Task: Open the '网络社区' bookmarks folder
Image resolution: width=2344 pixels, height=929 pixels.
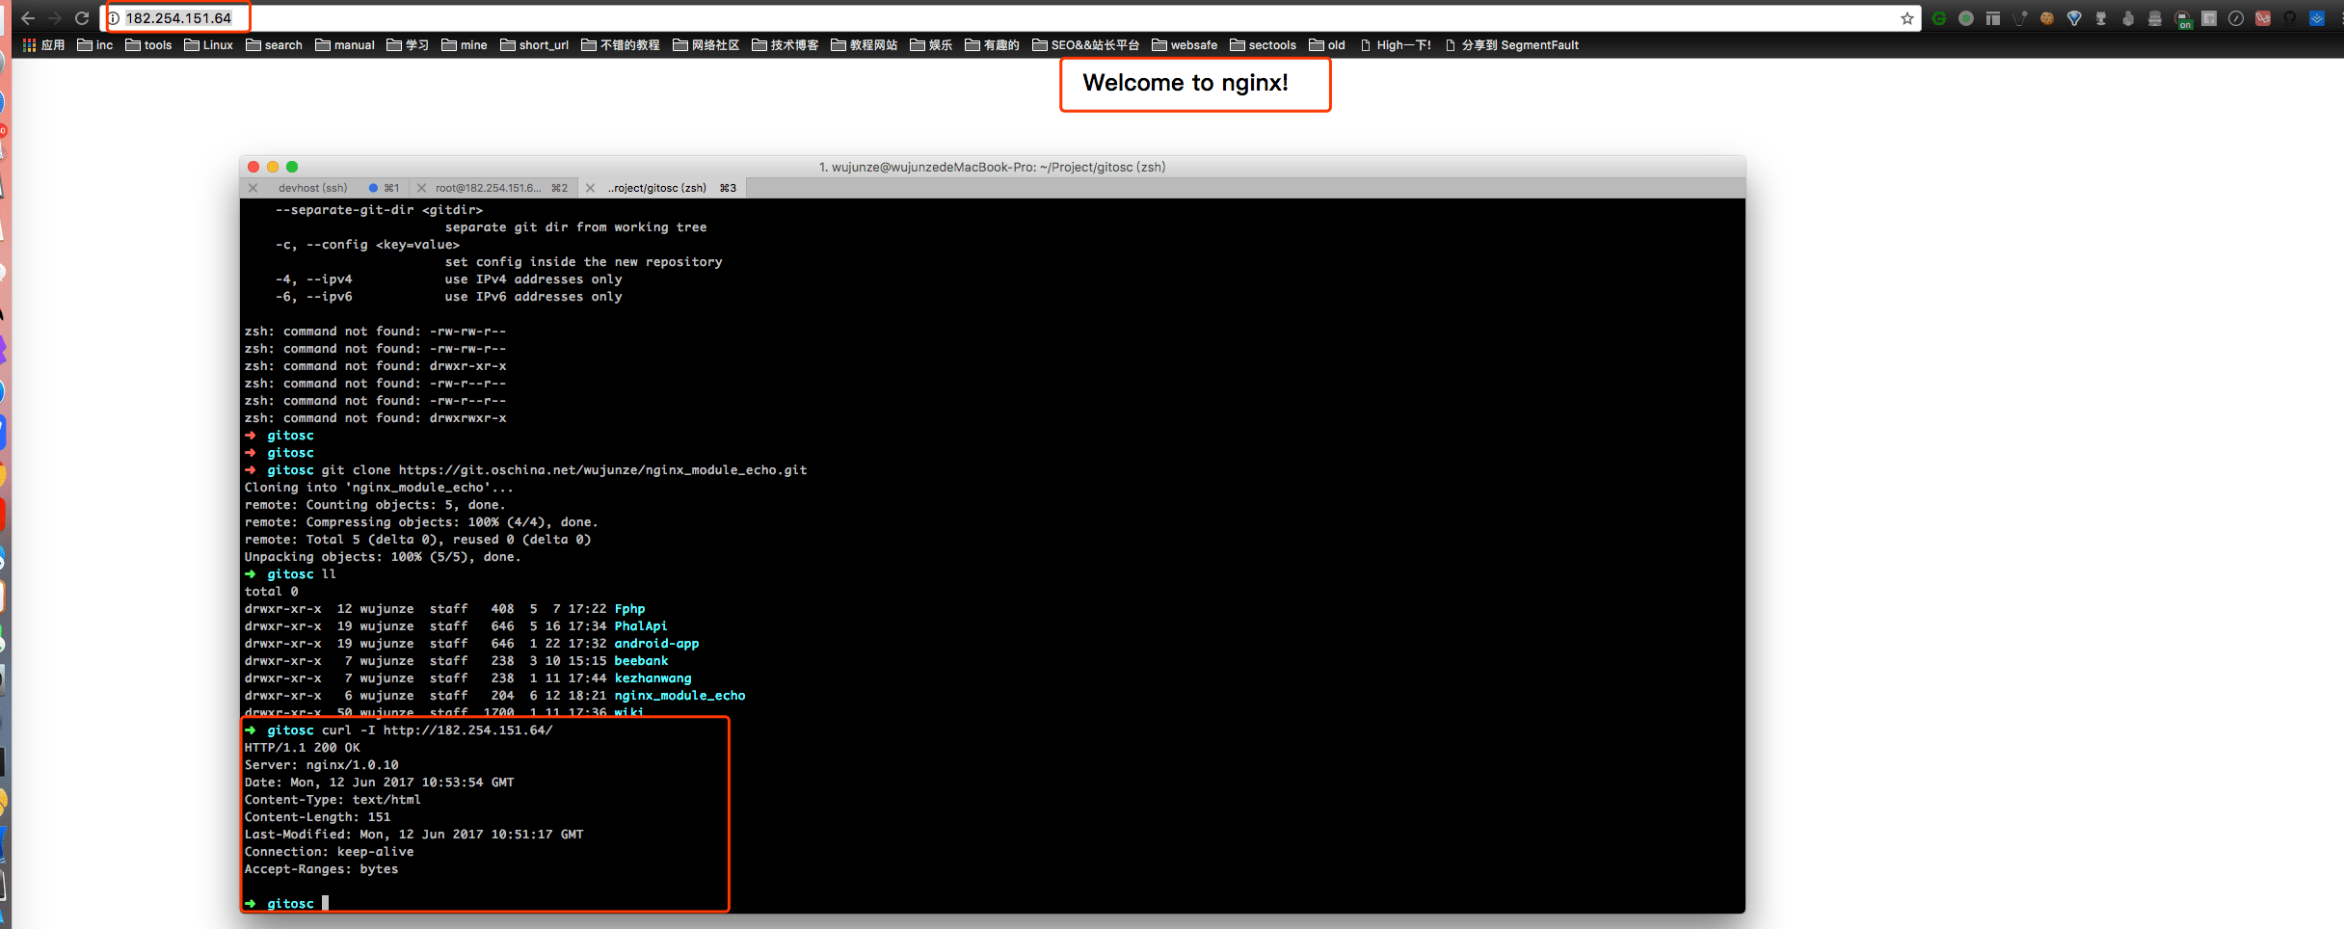Action: coord(706,45)
